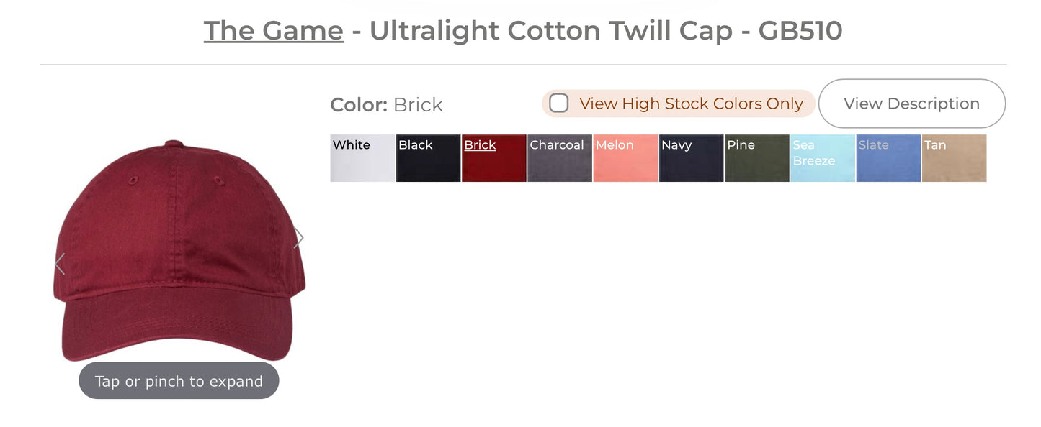
Task: Click the Color: Brick label text
Action: pos(386,105)
